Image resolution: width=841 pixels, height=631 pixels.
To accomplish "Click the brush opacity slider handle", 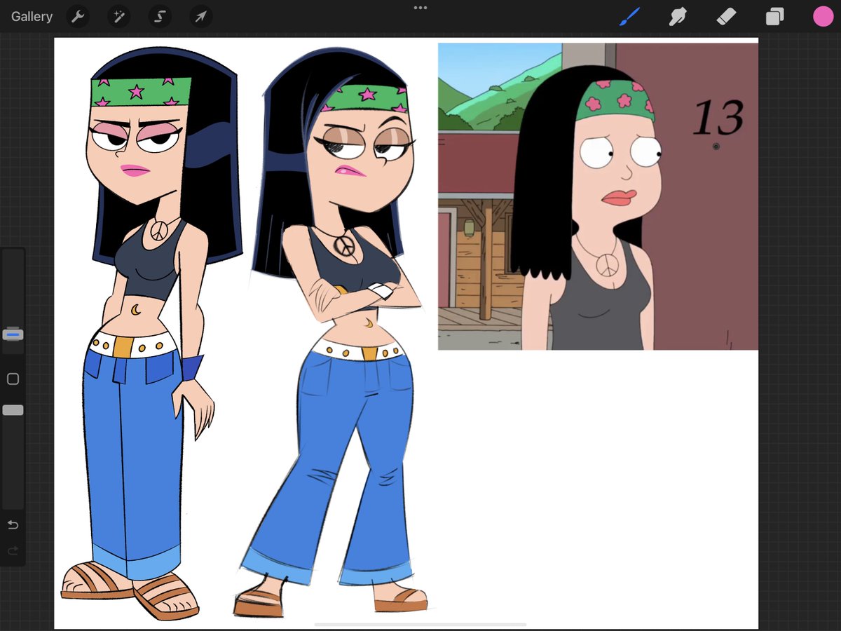I will click(13, 410).
